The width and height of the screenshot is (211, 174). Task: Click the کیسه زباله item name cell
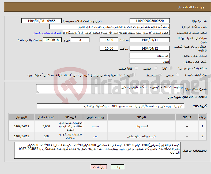[x=141, y=126]
